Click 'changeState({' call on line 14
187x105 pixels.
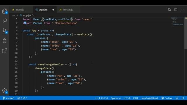click(x=45, y=68)
